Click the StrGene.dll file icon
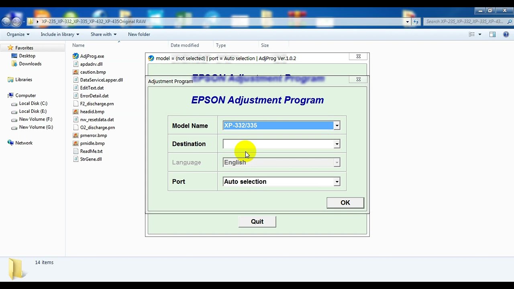Screen dimensions: 514x289 point(75,159)
